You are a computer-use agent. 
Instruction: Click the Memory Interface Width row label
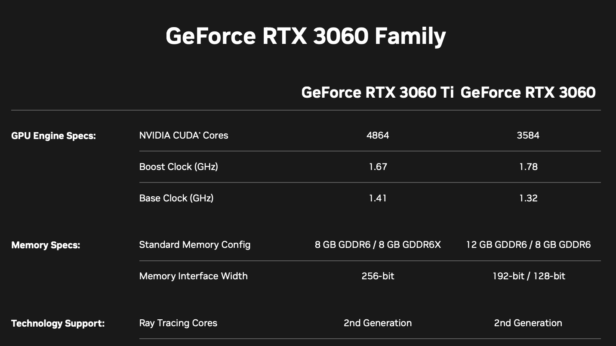194,276
